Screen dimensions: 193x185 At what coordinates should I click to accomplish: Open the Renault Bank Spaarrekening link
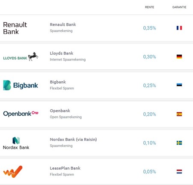[61, 31]
